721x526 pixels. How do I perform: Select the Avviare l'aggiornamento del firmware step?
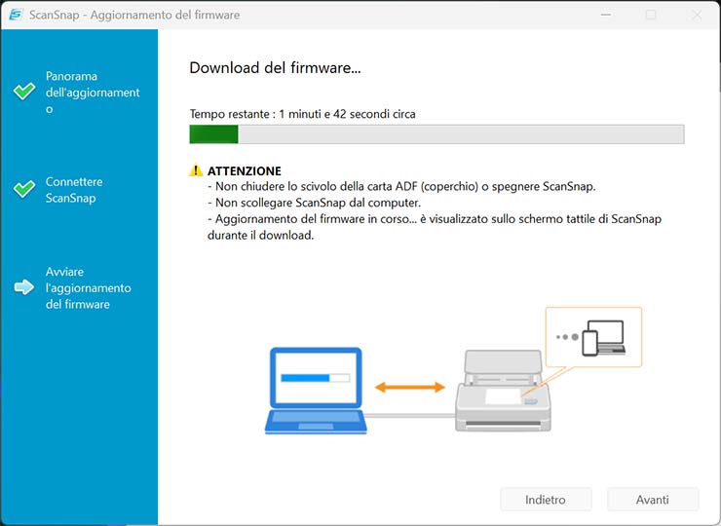(89, 287)
